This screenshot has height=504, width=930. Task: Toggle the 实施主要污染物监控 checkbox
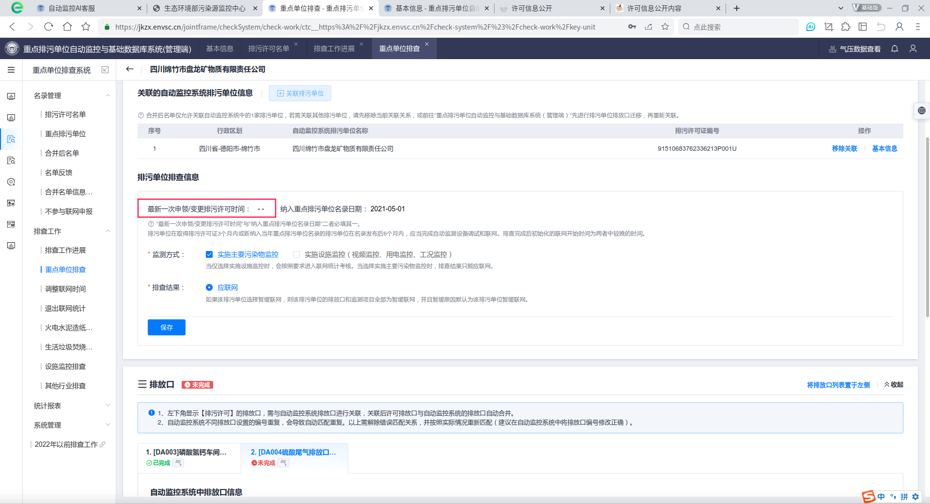pyautogui.click(x=209, y=254)
